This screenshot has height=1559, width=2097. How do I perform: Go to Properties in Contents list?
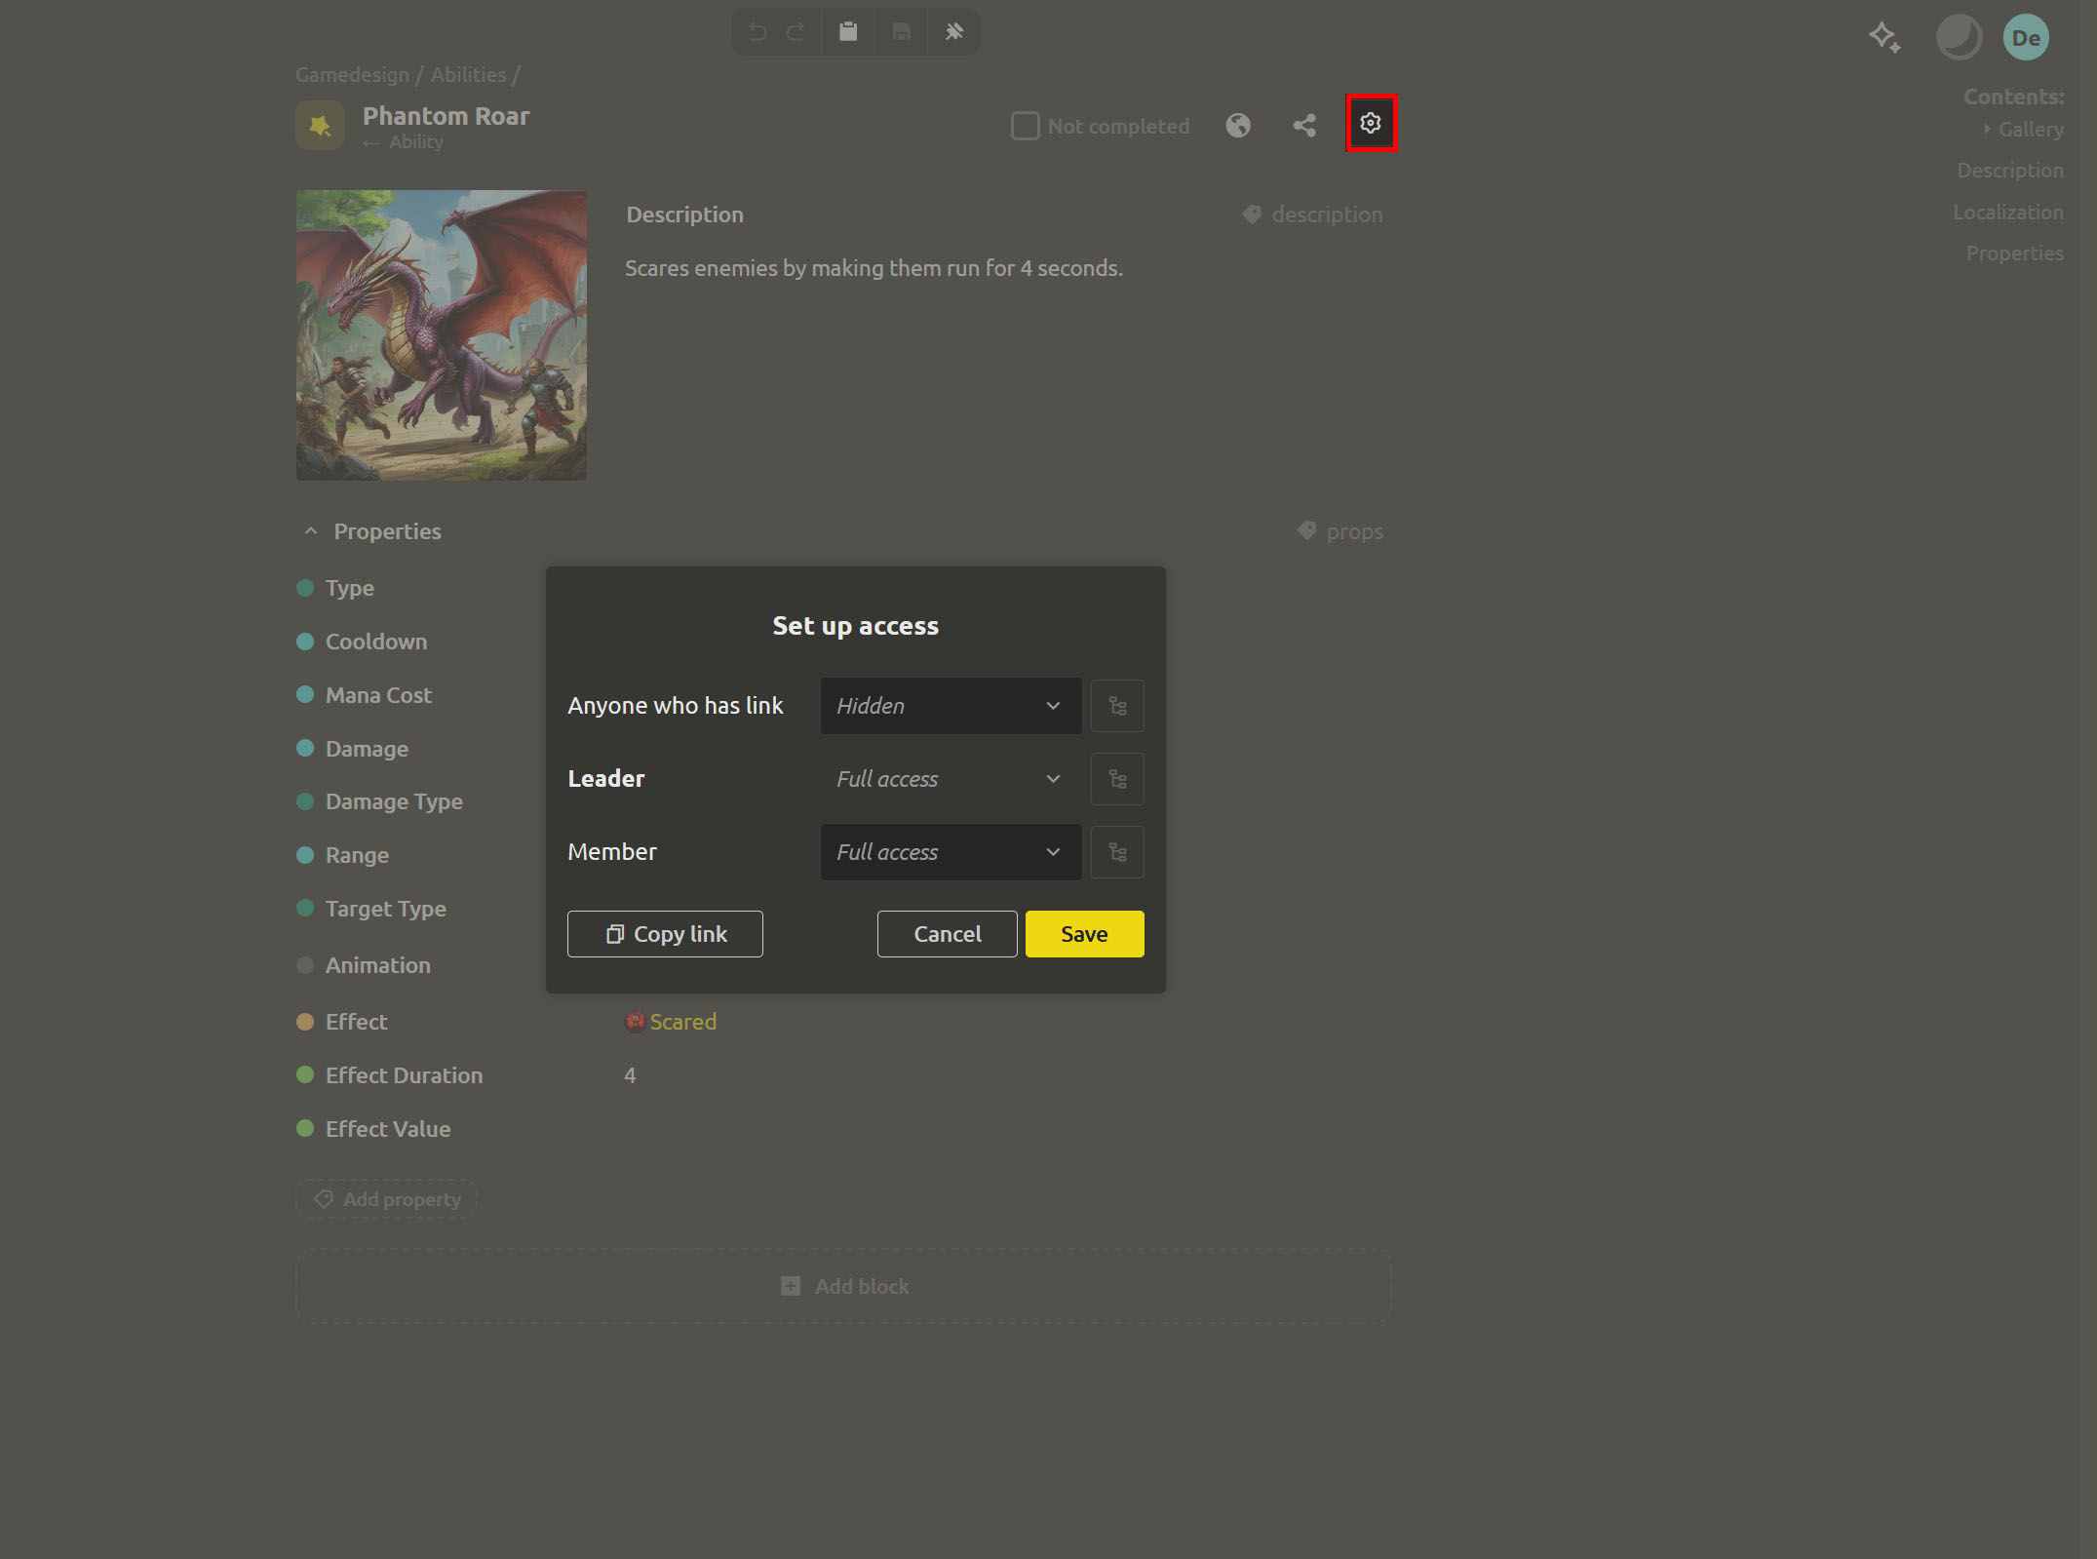point(2015,253)
